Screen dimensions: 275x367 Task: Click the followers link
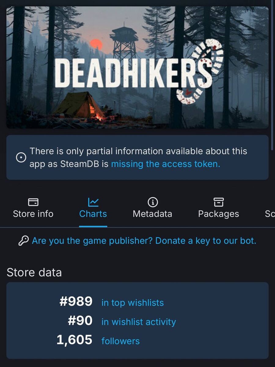[x=120, y=341]
